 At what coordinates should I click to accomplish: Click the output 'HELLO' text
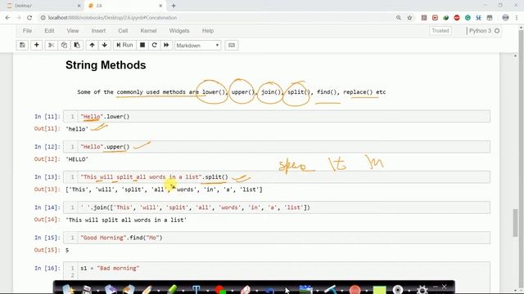click(77, 159)
